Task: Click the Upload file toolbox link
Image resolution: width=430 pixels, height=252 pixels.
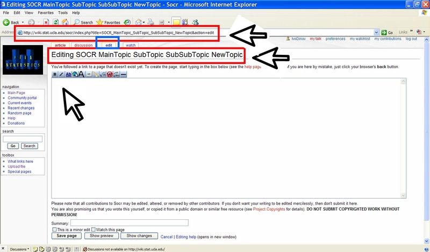Action: click(x=17, y=167)
